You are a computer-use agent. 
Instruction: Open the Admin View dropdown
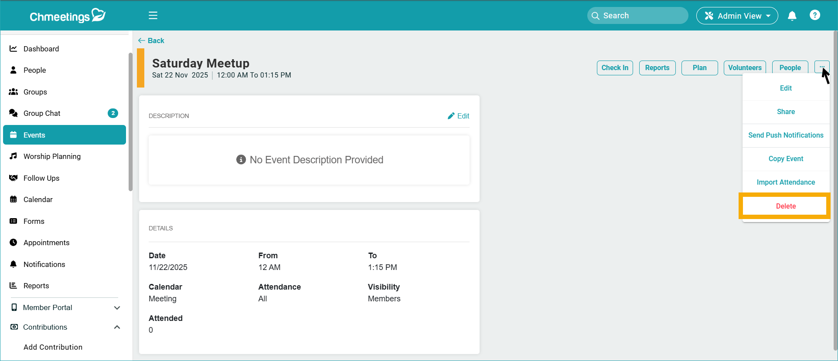click(737, 16)
